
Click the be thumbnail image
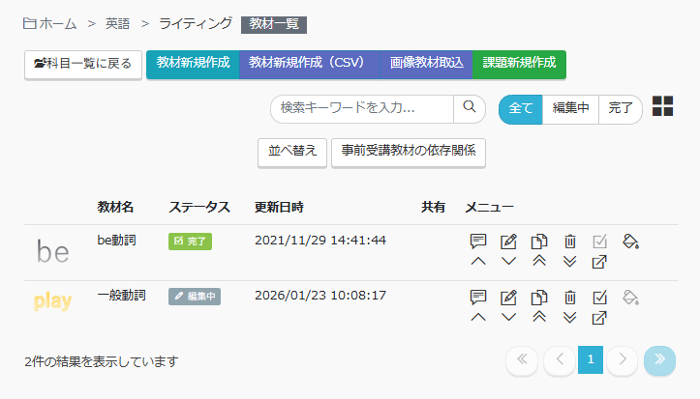(53, 252)
